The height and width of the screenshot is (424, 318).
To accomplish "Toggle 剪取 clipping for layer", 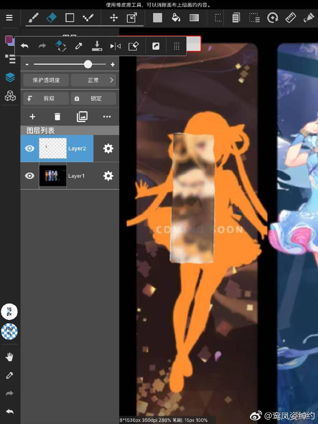I will coord(46,98).
